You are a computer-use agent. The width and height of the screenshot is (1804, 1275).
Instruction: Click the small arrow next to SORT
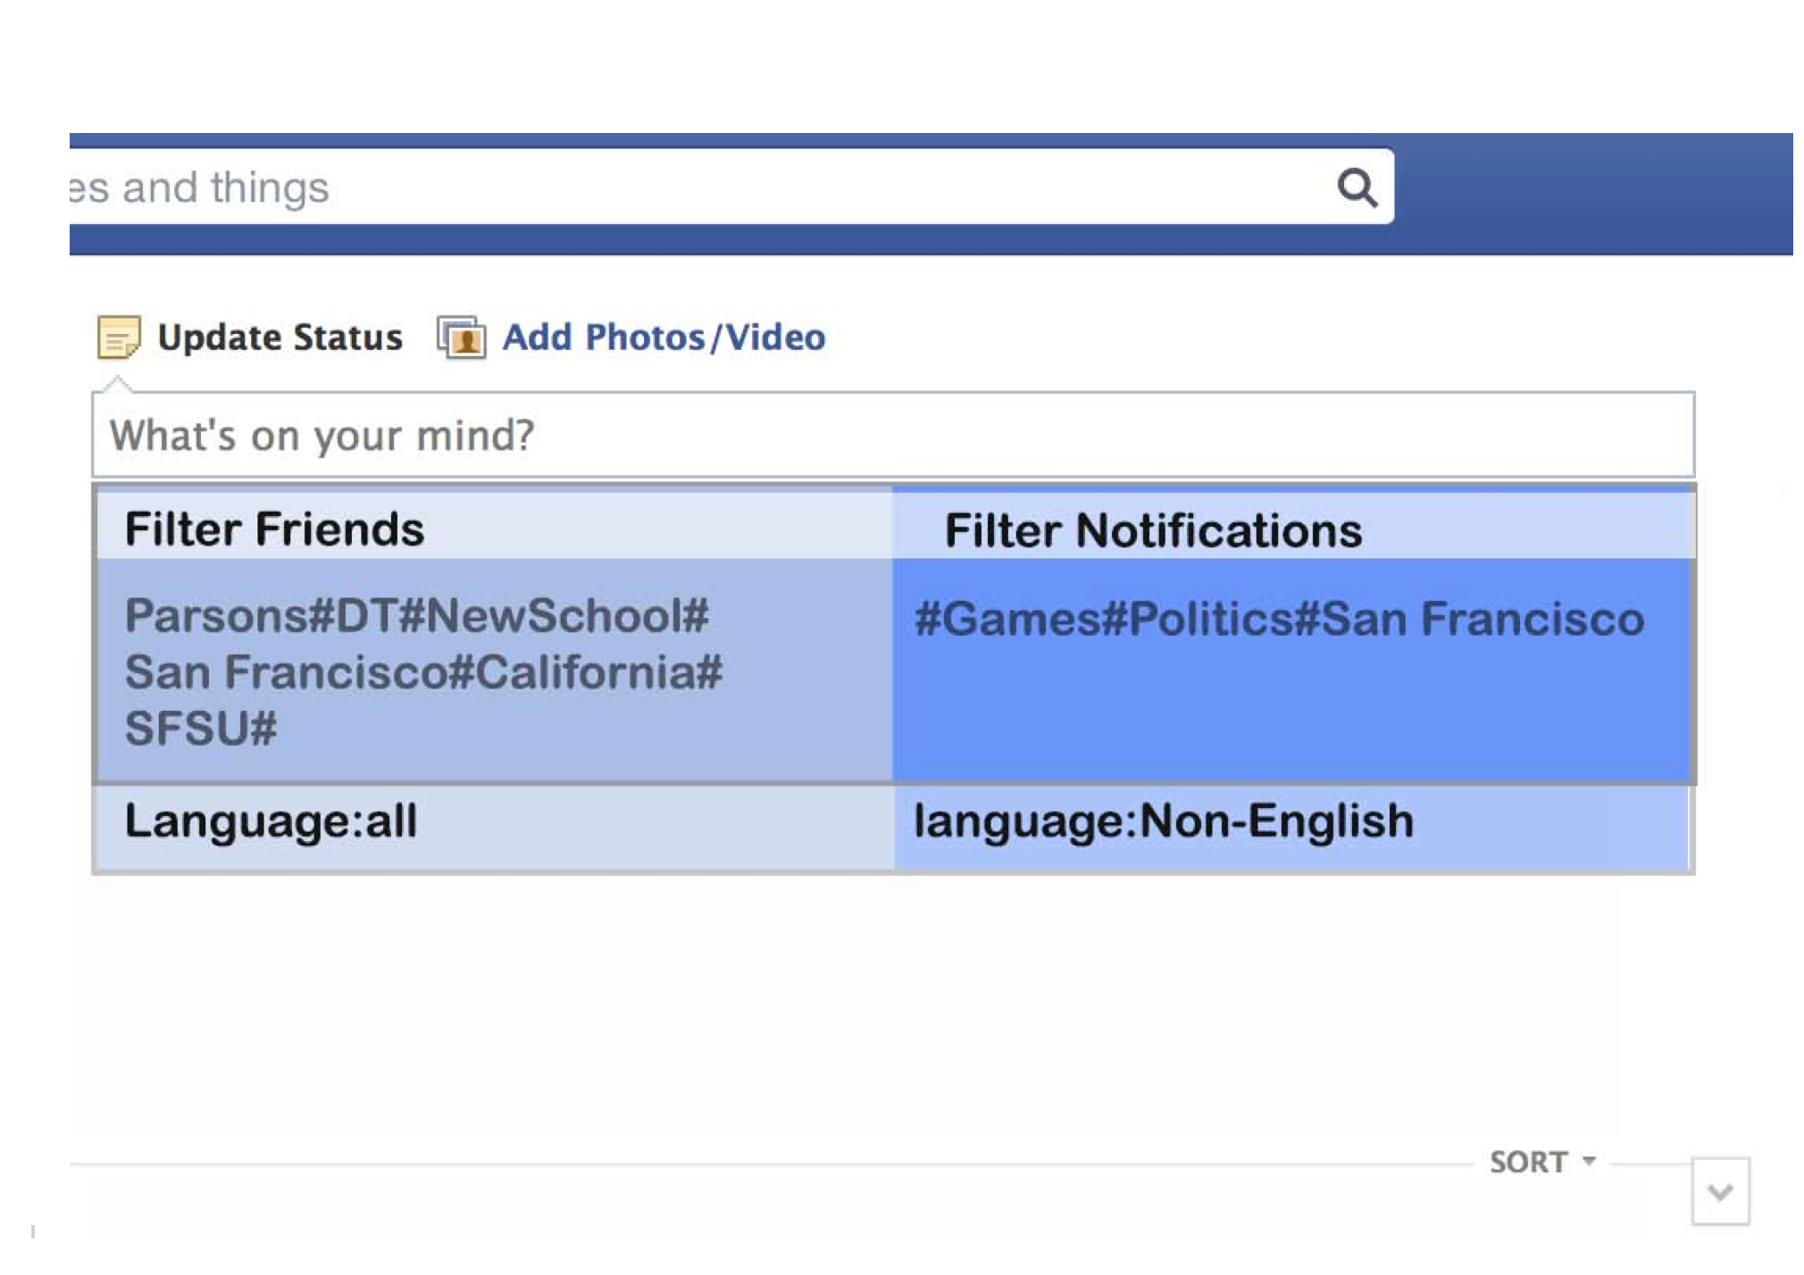tap(1588, 1161)
